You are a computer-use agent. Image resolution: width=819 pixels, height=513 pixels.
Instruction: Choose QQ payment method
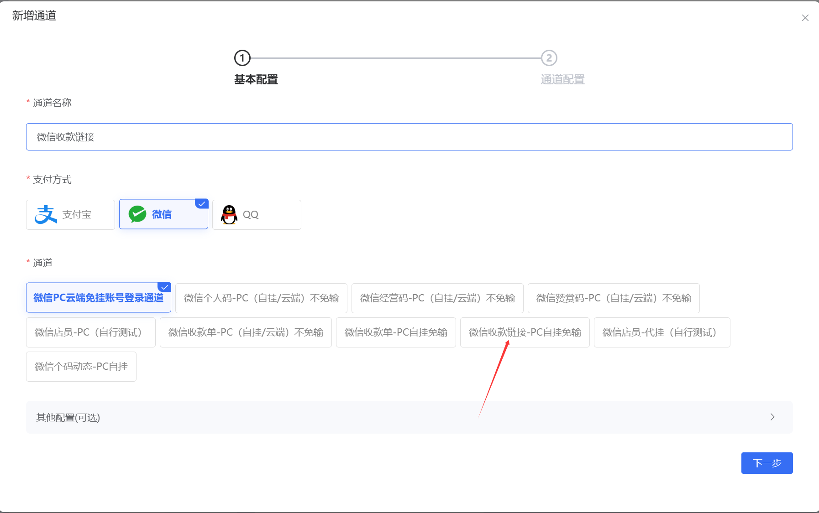click(257, 215)
